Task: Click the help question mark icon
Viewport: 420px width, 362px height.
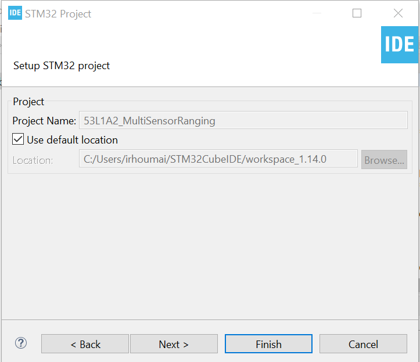Action: (x=21, y=343)
